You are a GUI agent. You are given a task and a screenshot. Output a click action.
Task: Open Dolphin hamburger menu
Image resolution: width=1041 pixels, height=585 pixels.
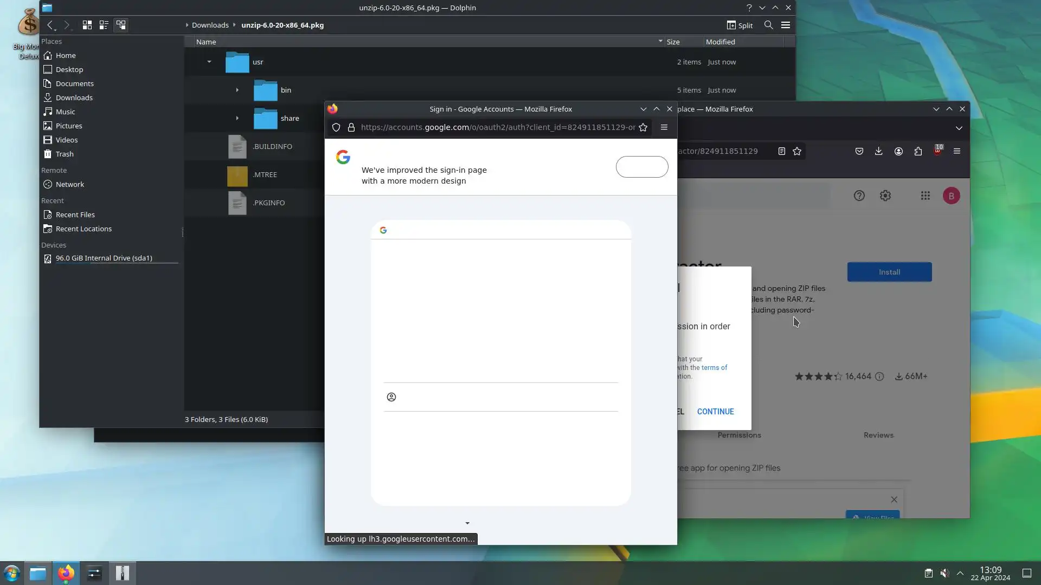(x=785, y=25)
